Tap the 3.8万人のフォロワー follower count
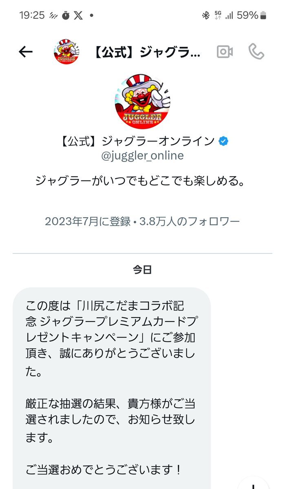Screen dimensions: 285x489 [190, 221]
